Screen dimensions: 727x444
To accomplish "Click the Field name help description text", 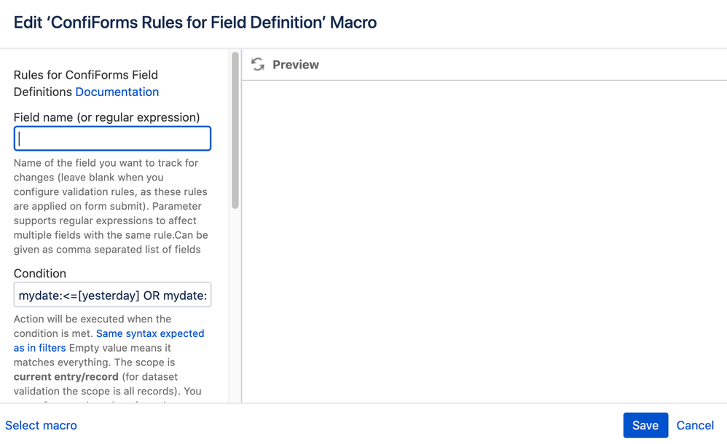I will click(x=111, y=206).
